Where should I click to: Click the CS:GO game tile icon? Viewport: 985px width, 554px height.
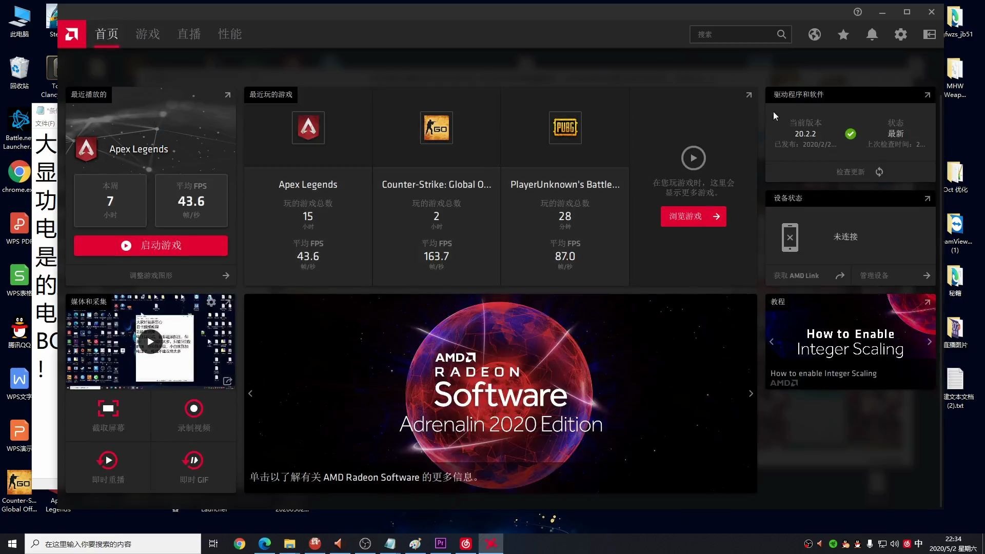click(437, 127)
